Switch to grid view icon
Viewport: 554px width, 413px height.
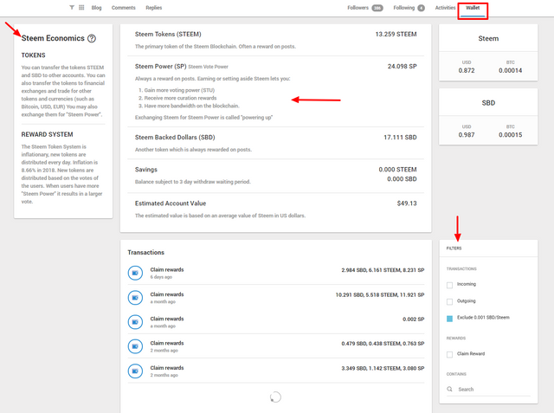tap(81, 8)
